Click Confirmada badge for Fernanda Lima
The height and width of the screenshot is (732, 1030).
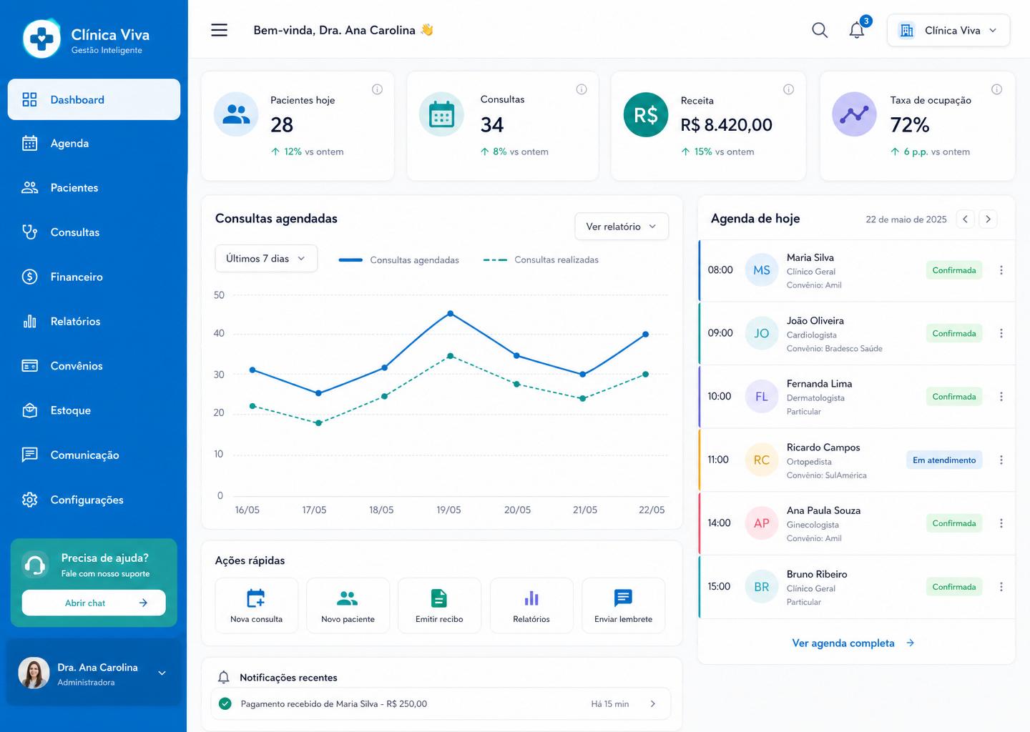[954, 397]
